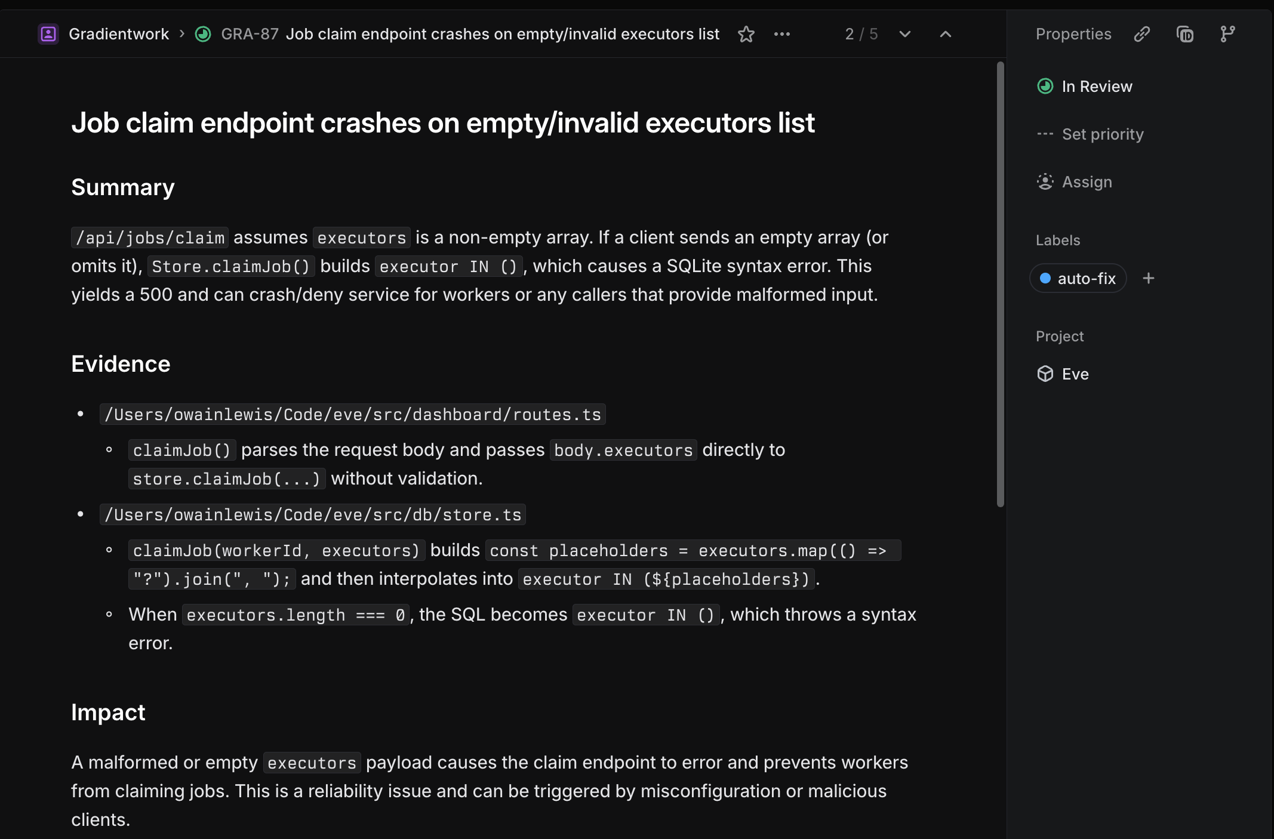This screenshot has width=1274, height=839.
Task: Copy the issue ID icon
Action: pos(1184,34)
